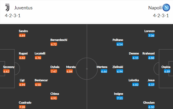This screenshot has width=173, height=109.
Task: Select player Szczesny in goal
Action: (9, 67)
